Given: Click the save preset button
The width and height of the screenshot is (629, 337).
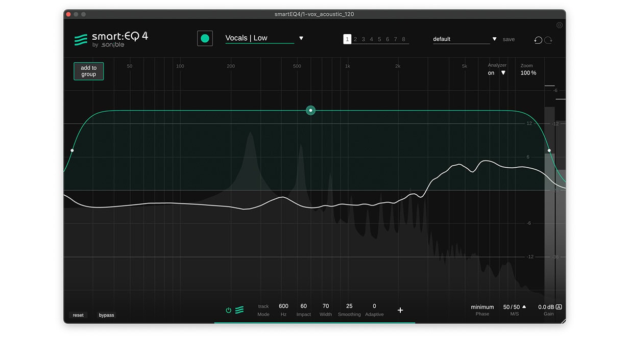Looking at the screenshot, I should (x=509, y=39).
